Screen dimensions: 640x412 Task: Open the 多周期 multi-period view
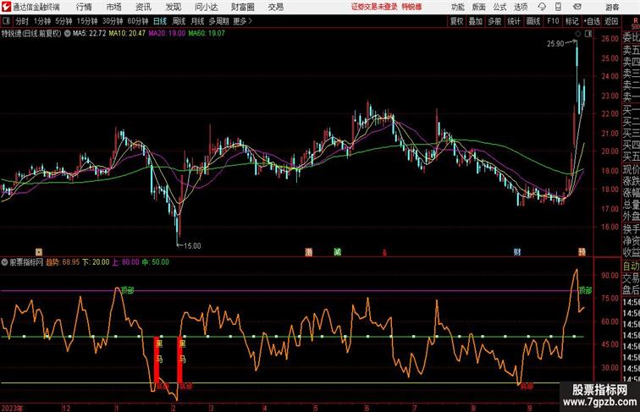click(x=218, y=21)
